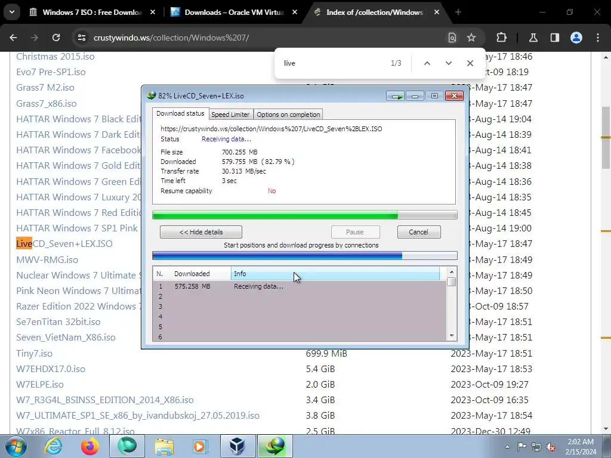611x458 pixels.
Task: Click the Chrome back arrow
Action: click(x=13, y=38)
